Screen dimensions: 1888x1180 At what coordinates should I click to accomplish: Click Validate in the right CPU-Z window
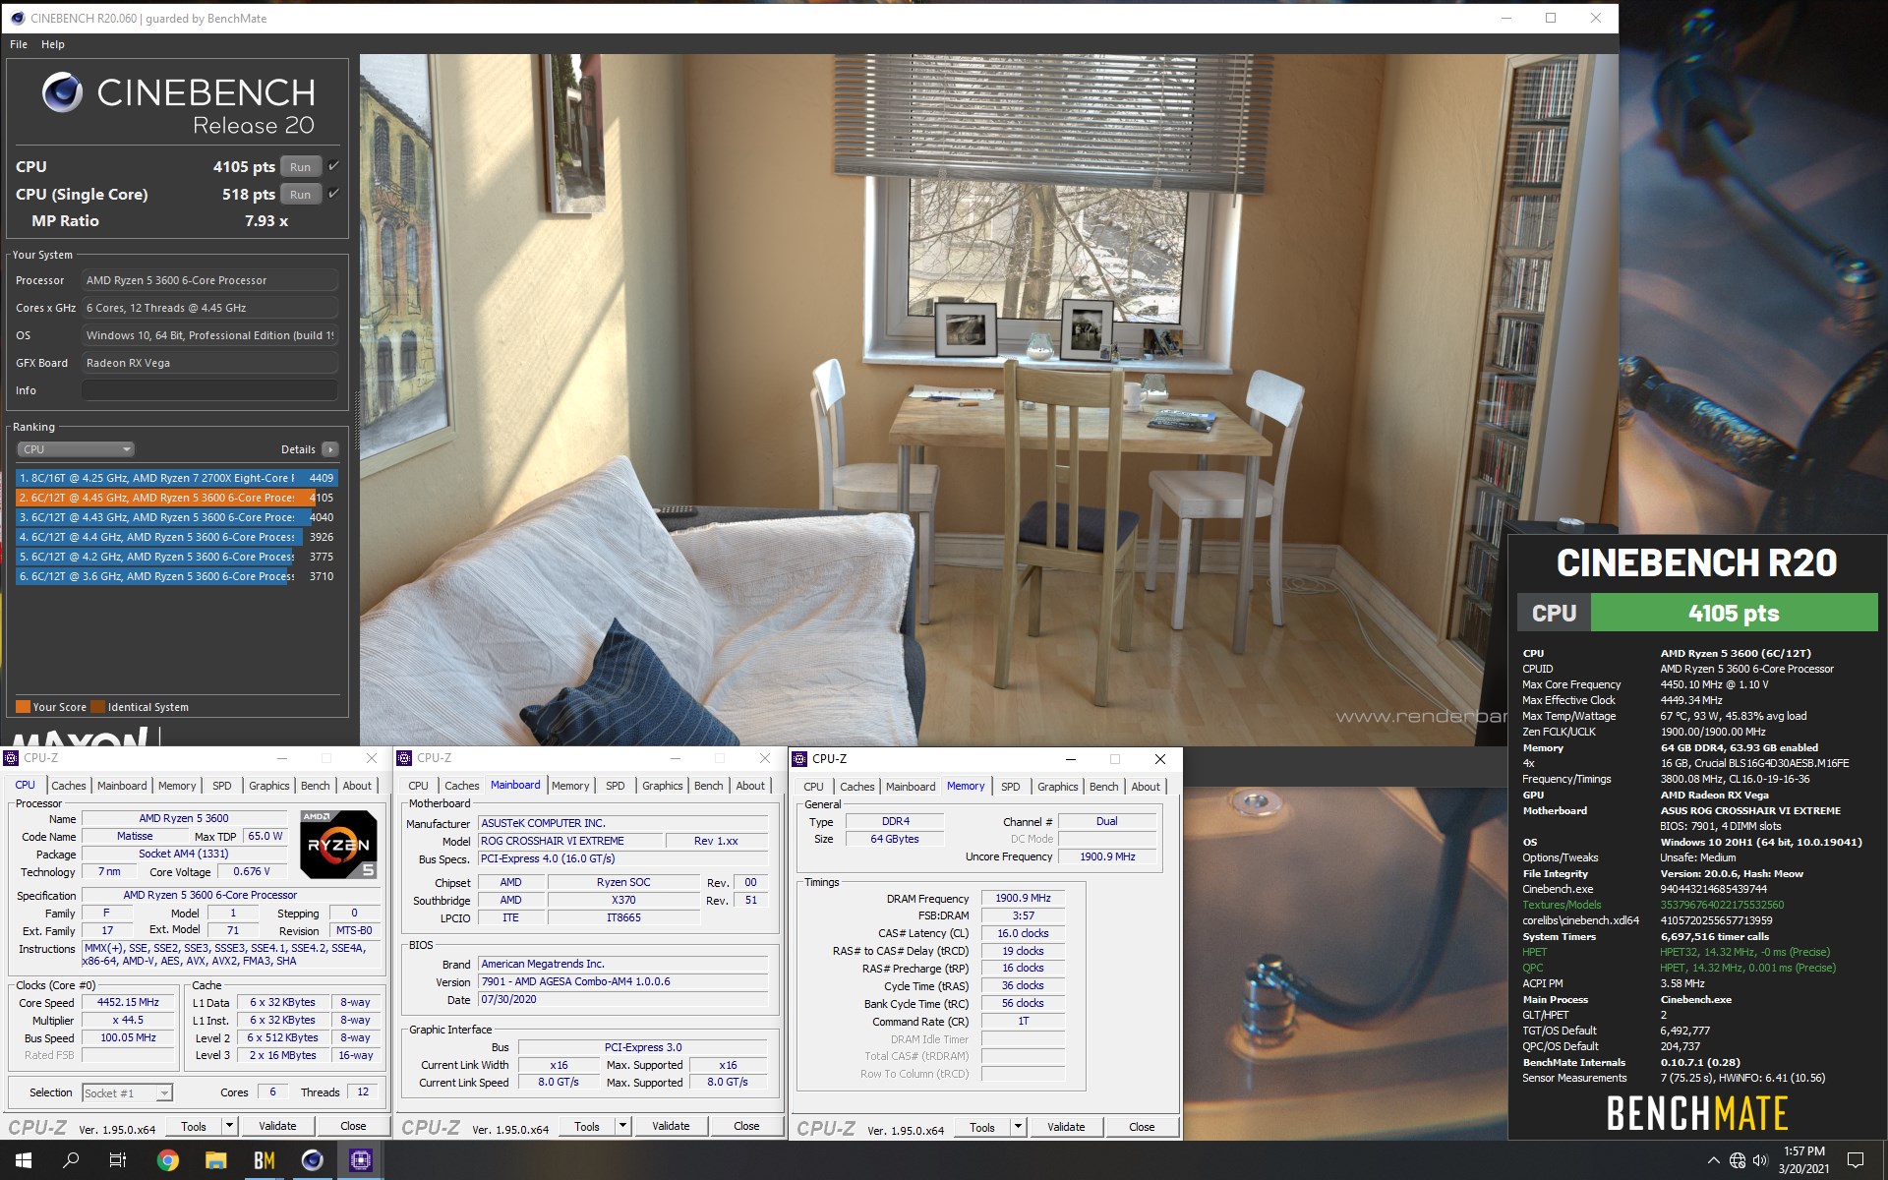pyautogui.click(x=1066, y=1127)
